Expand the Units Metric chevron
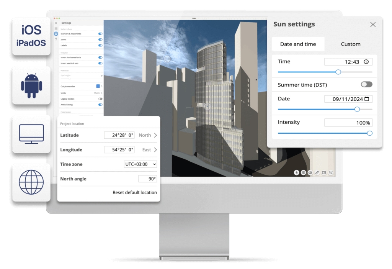Screen dimensions: 392x269 coord(102,93)
